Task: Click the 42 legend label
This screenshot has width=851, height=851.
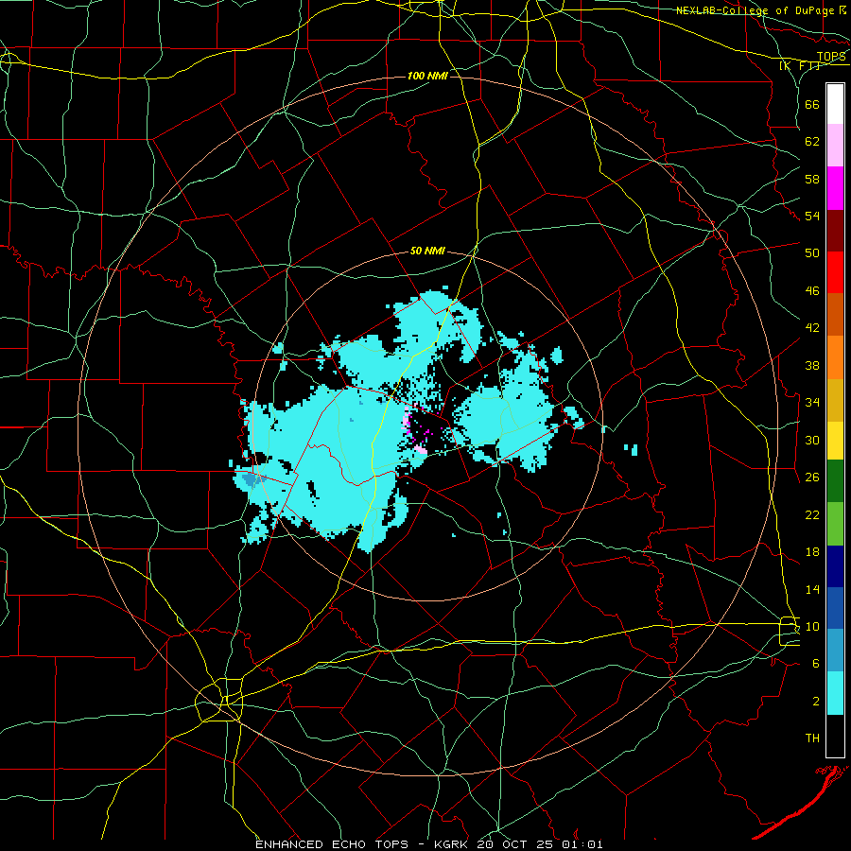Action: [812, 328]
